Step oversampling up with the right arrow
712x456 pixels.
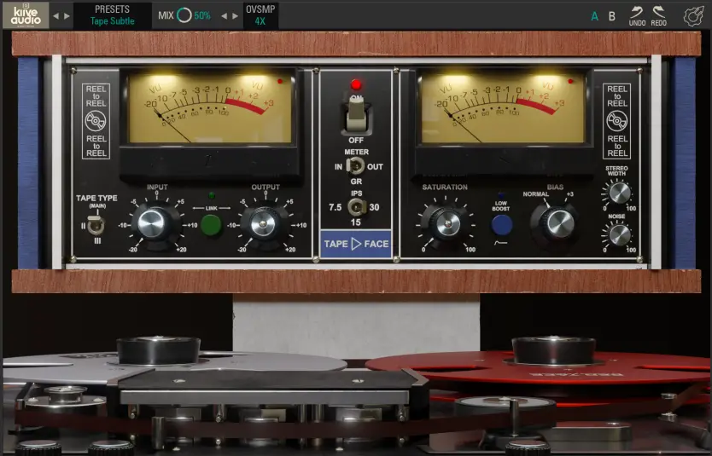pyautogui.click(x=236, y=16)
